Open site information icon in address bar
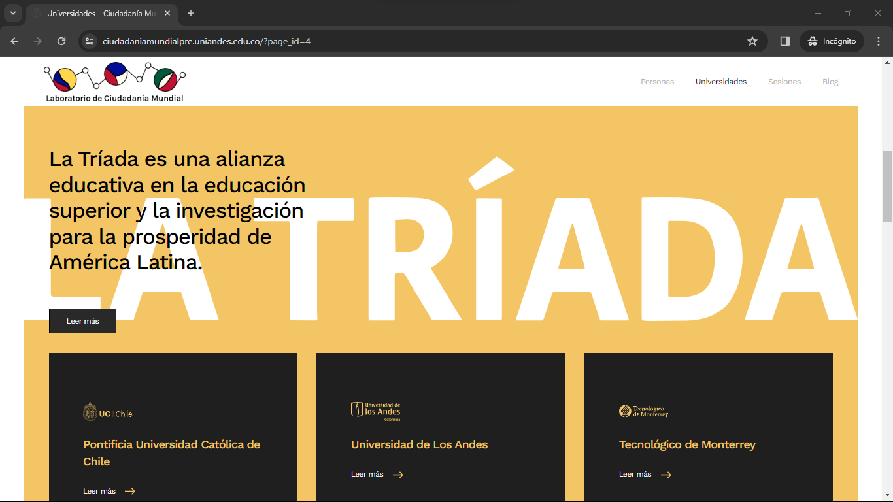893x502 pixels. point(90,41)
